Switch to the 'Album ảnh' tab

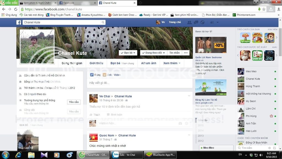pos(148,63)
